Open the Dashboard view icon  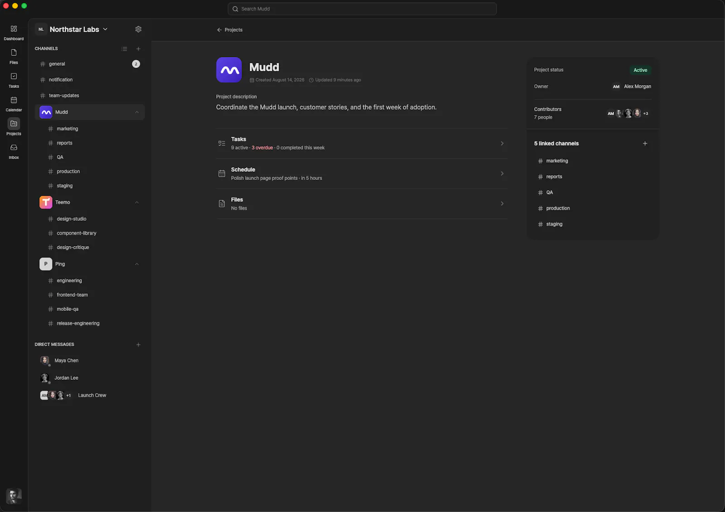click(14, 29)
